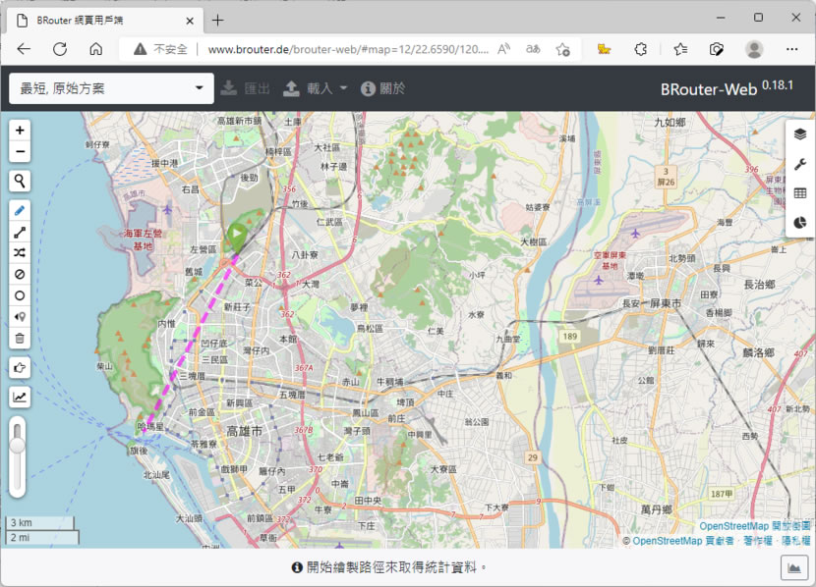The image size is (816, 587).
Task: Open browser settings and more menu
Action: point(792,49)
